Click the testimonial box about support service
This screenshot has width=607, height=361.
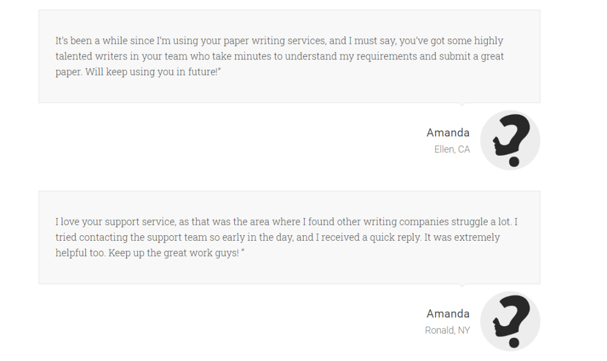289,238
